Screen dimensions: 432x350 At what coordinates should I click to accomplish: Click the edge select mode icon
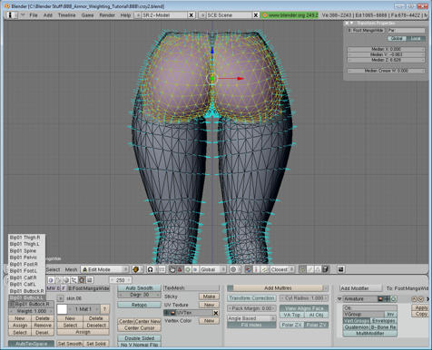(309, 269)
